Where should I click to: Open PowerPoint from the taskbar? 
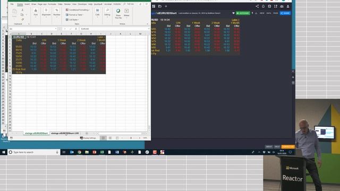[x=95, y=152]
